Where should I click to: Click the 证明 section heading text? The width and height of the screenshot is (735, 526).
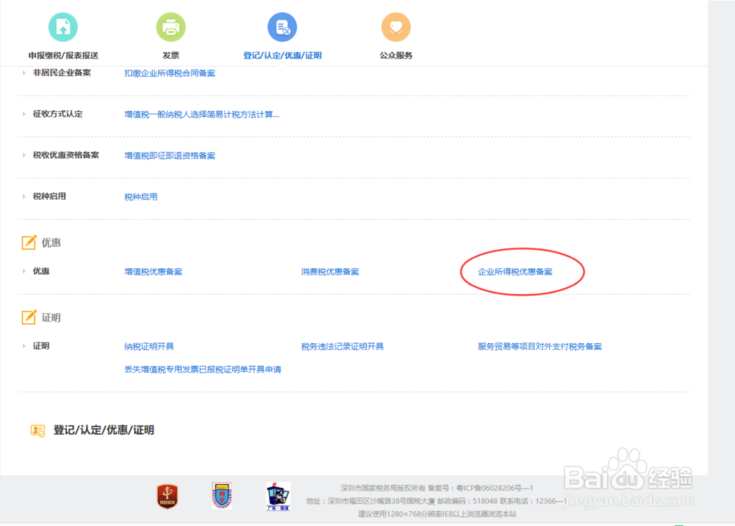(51, 317)
